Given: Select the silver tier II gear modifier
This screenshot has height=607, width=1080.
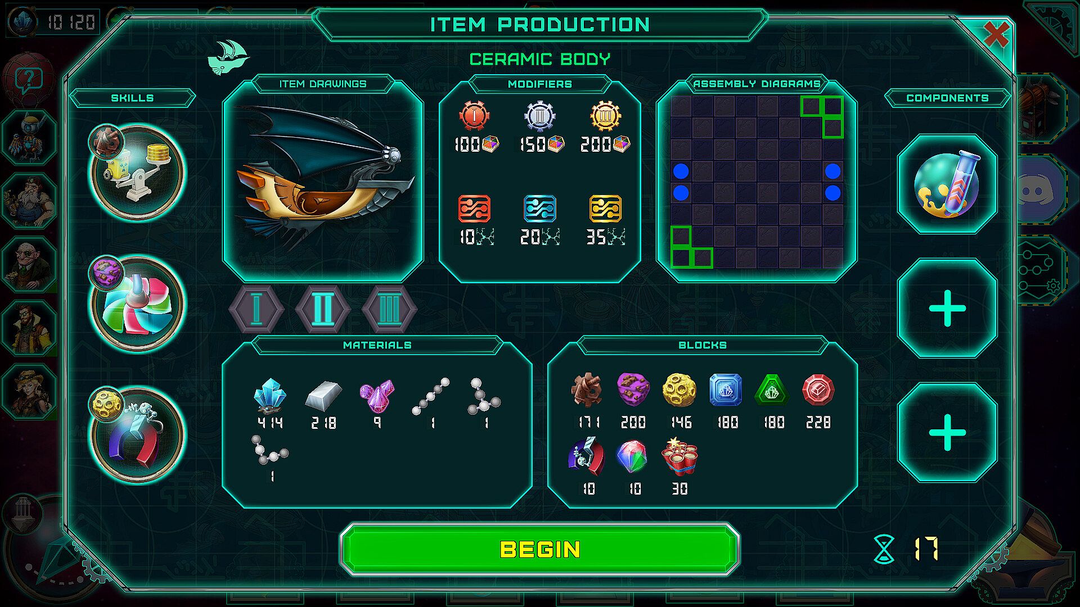Looking at the screenshot, I should click(x=539, y=116).
